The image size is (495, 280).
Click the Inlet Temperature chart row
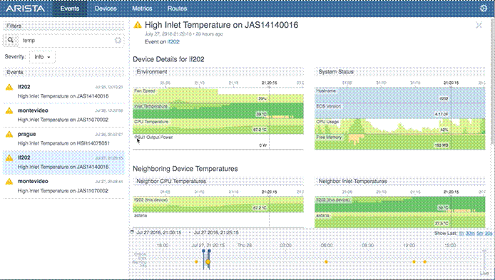[x=218, y=110]
